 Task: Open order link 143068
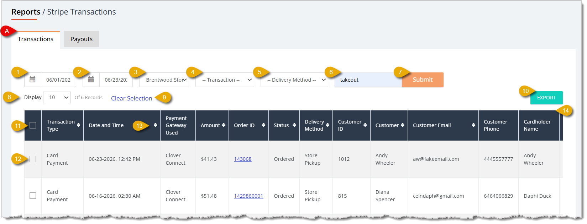point(243,159)
